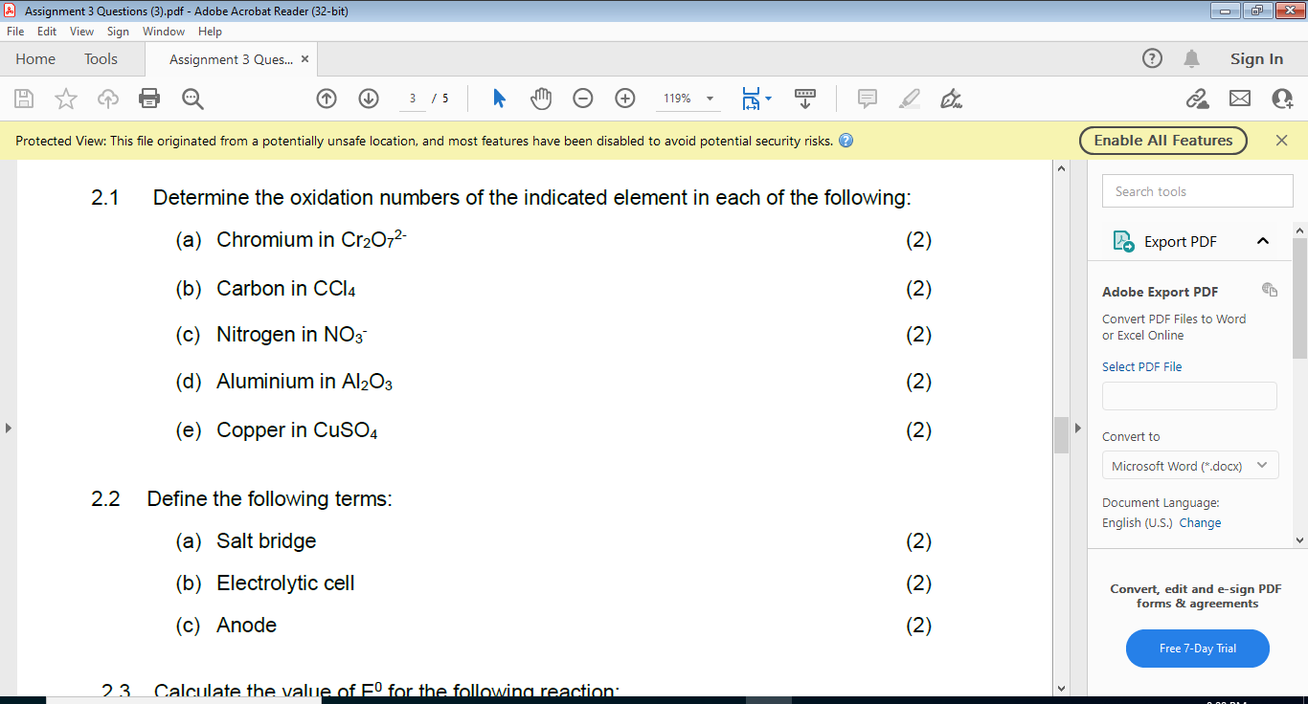Zoom out of the document
The image size is (1308, 704).
point(582,99)
